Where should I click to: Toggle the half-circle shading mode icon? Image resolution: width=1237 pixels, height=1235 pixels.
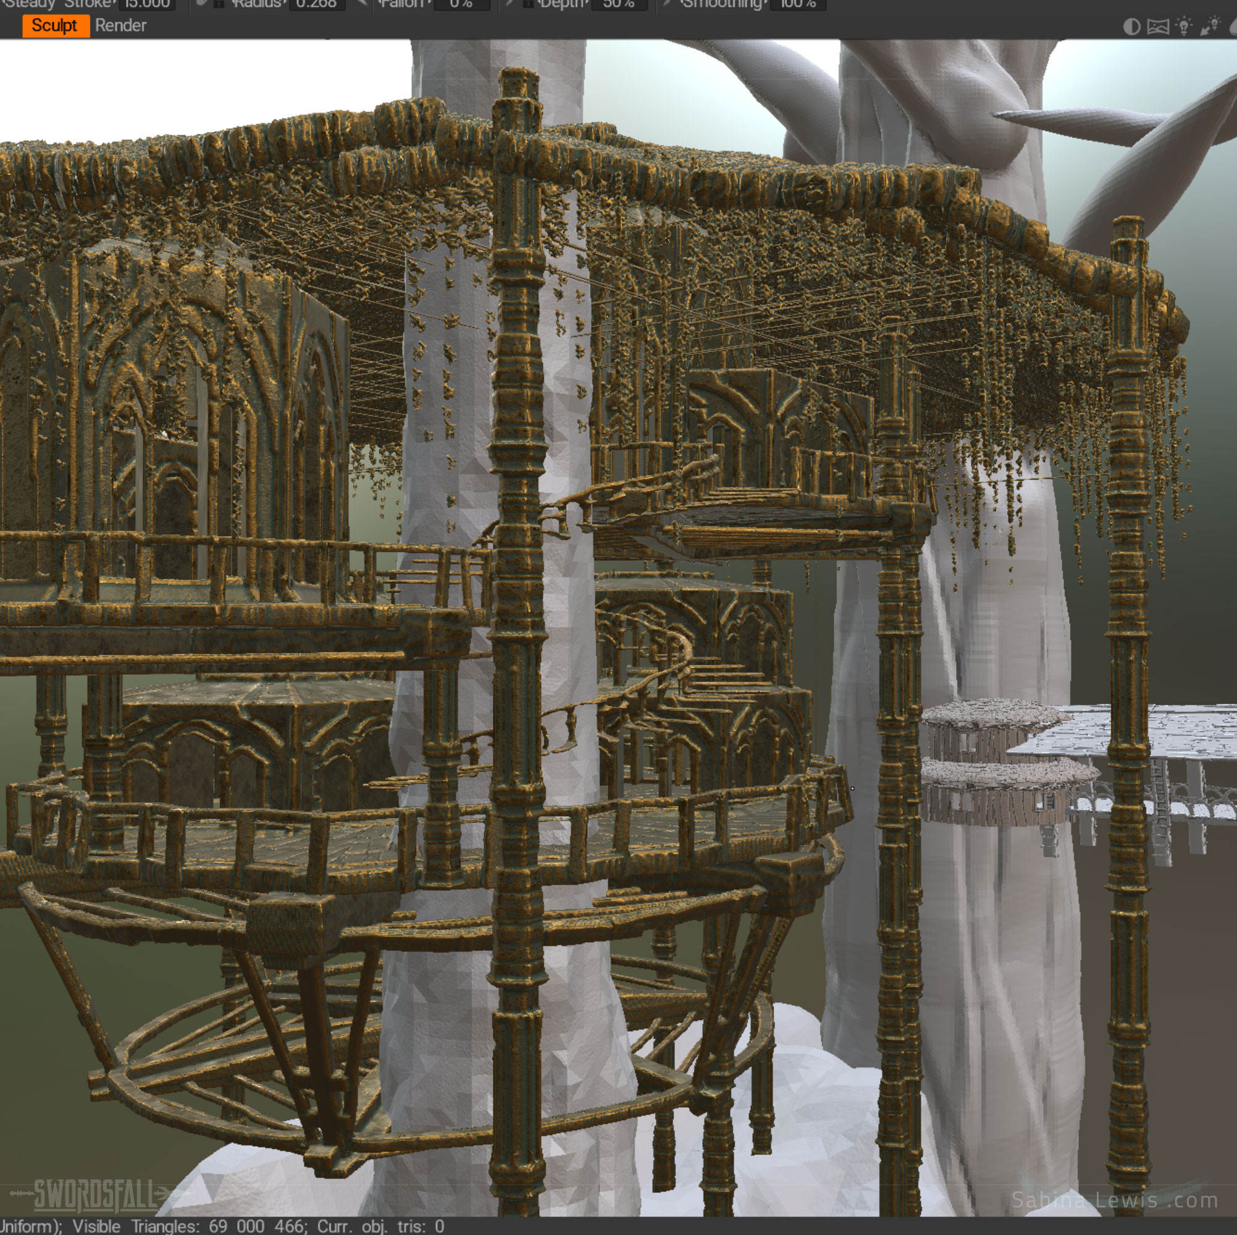(1131, 27)
